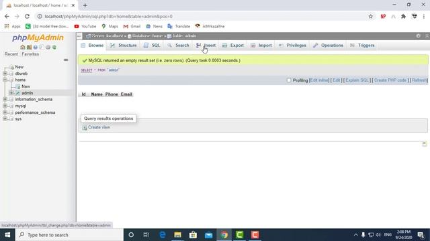
Task: Open query window icon near page bottom
Action: click(424, 144)
